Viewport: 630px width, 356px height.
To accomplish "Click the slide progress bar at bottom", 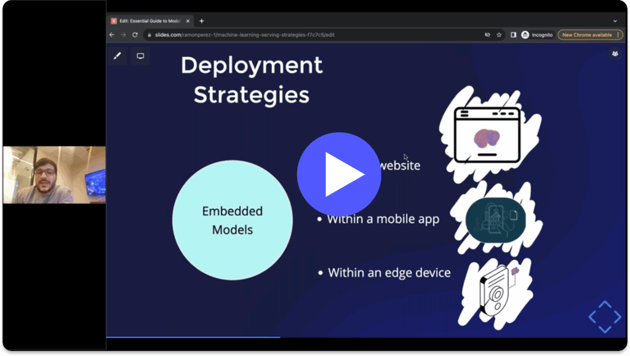I will click(x=193, y=337).
